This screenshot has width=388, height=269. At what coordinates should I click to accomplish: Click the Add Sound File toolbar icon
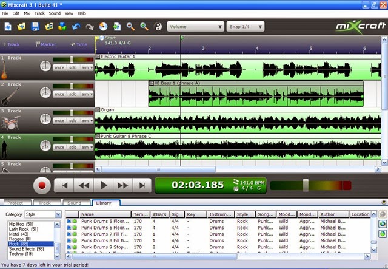point(48,27)
